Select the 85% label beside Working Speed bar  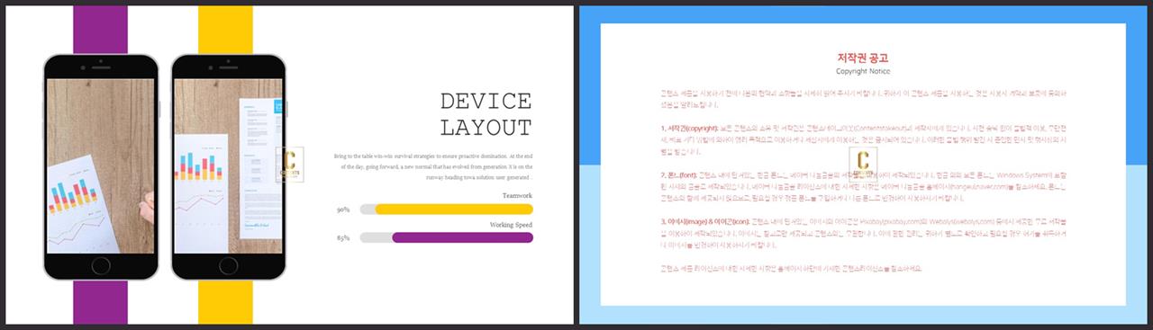click(343, 238)
